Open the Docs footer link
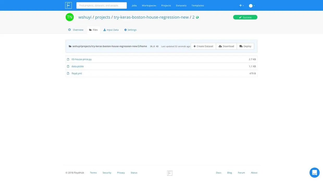Image resolution: width=323 pixels, height=181 pixels. point(219,173)
